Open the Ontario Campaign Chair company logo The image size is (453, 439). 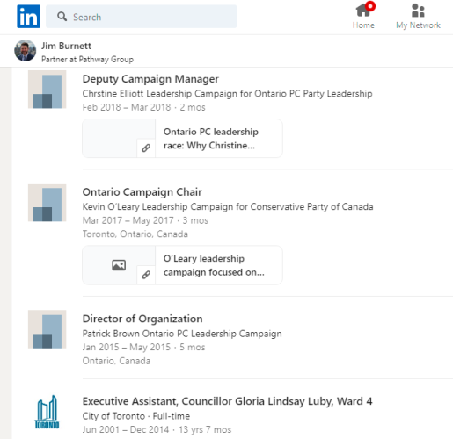[47, 203]
